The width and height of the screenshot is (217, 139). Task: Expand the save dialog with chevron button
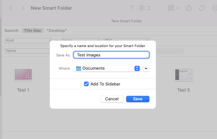tap(146, 68)
